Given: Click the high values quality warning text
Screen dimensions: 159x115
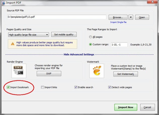Looking at the screenshot, I should click(45, 44).
